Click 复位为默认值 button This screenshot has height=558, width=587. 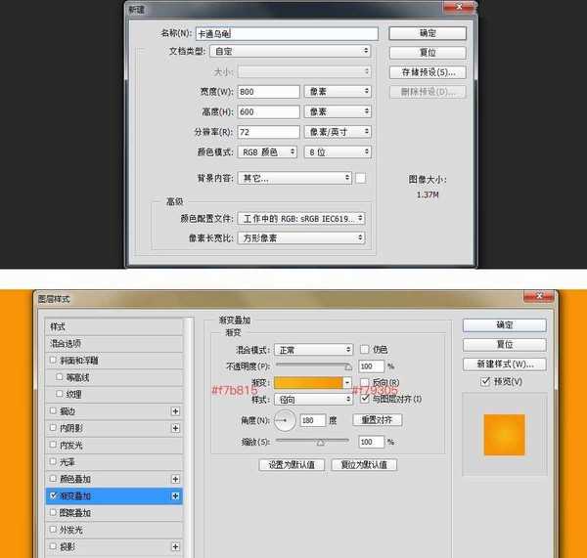click(x=364, y=465)
